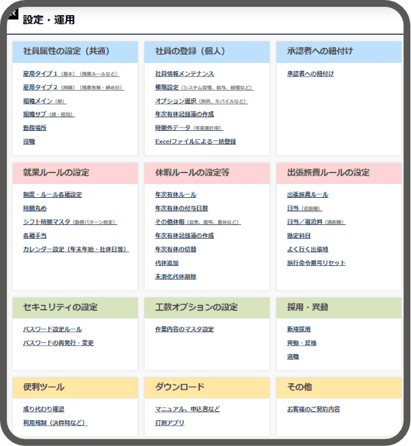Open 各種手当 link
The image size is (411, 446).
point(35,235)
